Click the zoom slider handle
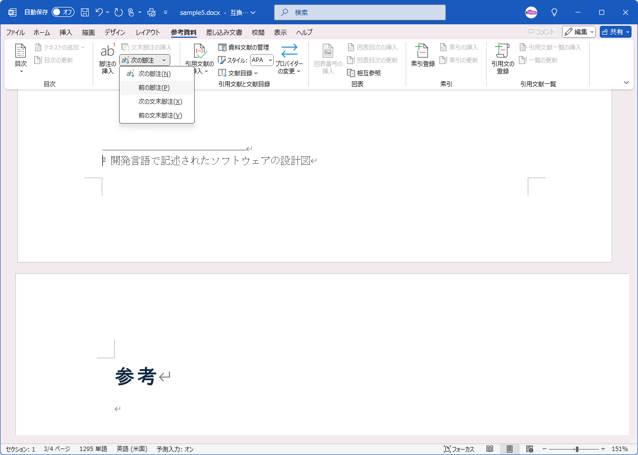This screenshot has width=638, height=455. pyautogui.click(x=577, y=449)
